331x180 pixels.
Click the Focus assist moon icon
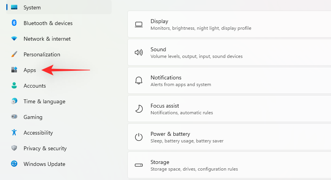[139, 109]
